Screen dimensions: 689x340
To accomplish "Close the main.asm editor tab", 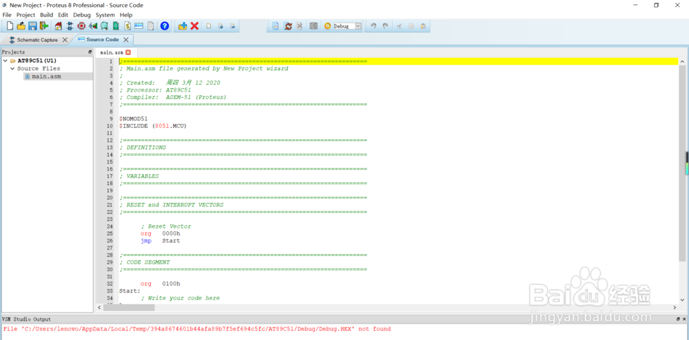I will [128, 52].
